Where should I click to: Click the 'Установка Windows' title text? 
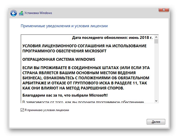click(x=38, y=13)
